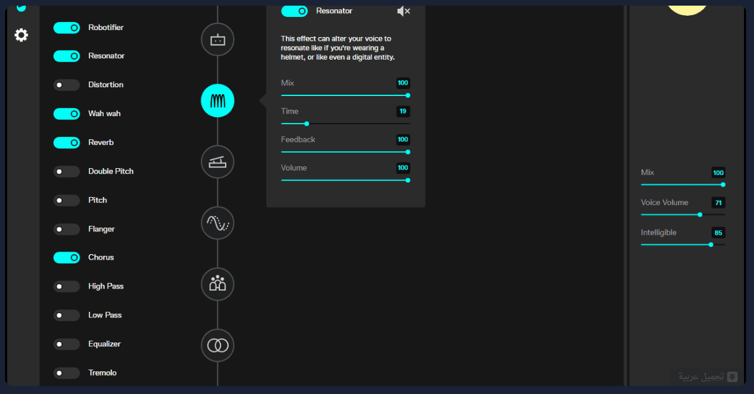This screenshot has height=394, width=754.
Task: Adjust the Voice Volume slider
Action: (683, 215)
